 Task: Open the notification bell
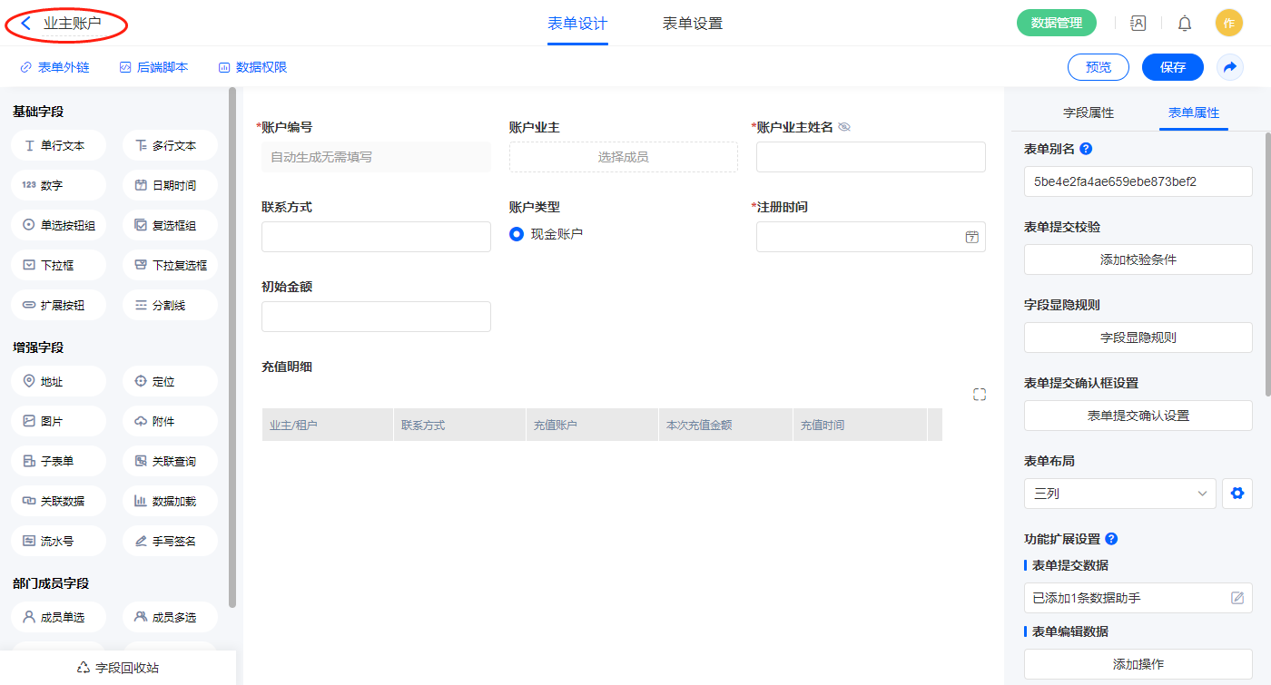click(1185, 24)
